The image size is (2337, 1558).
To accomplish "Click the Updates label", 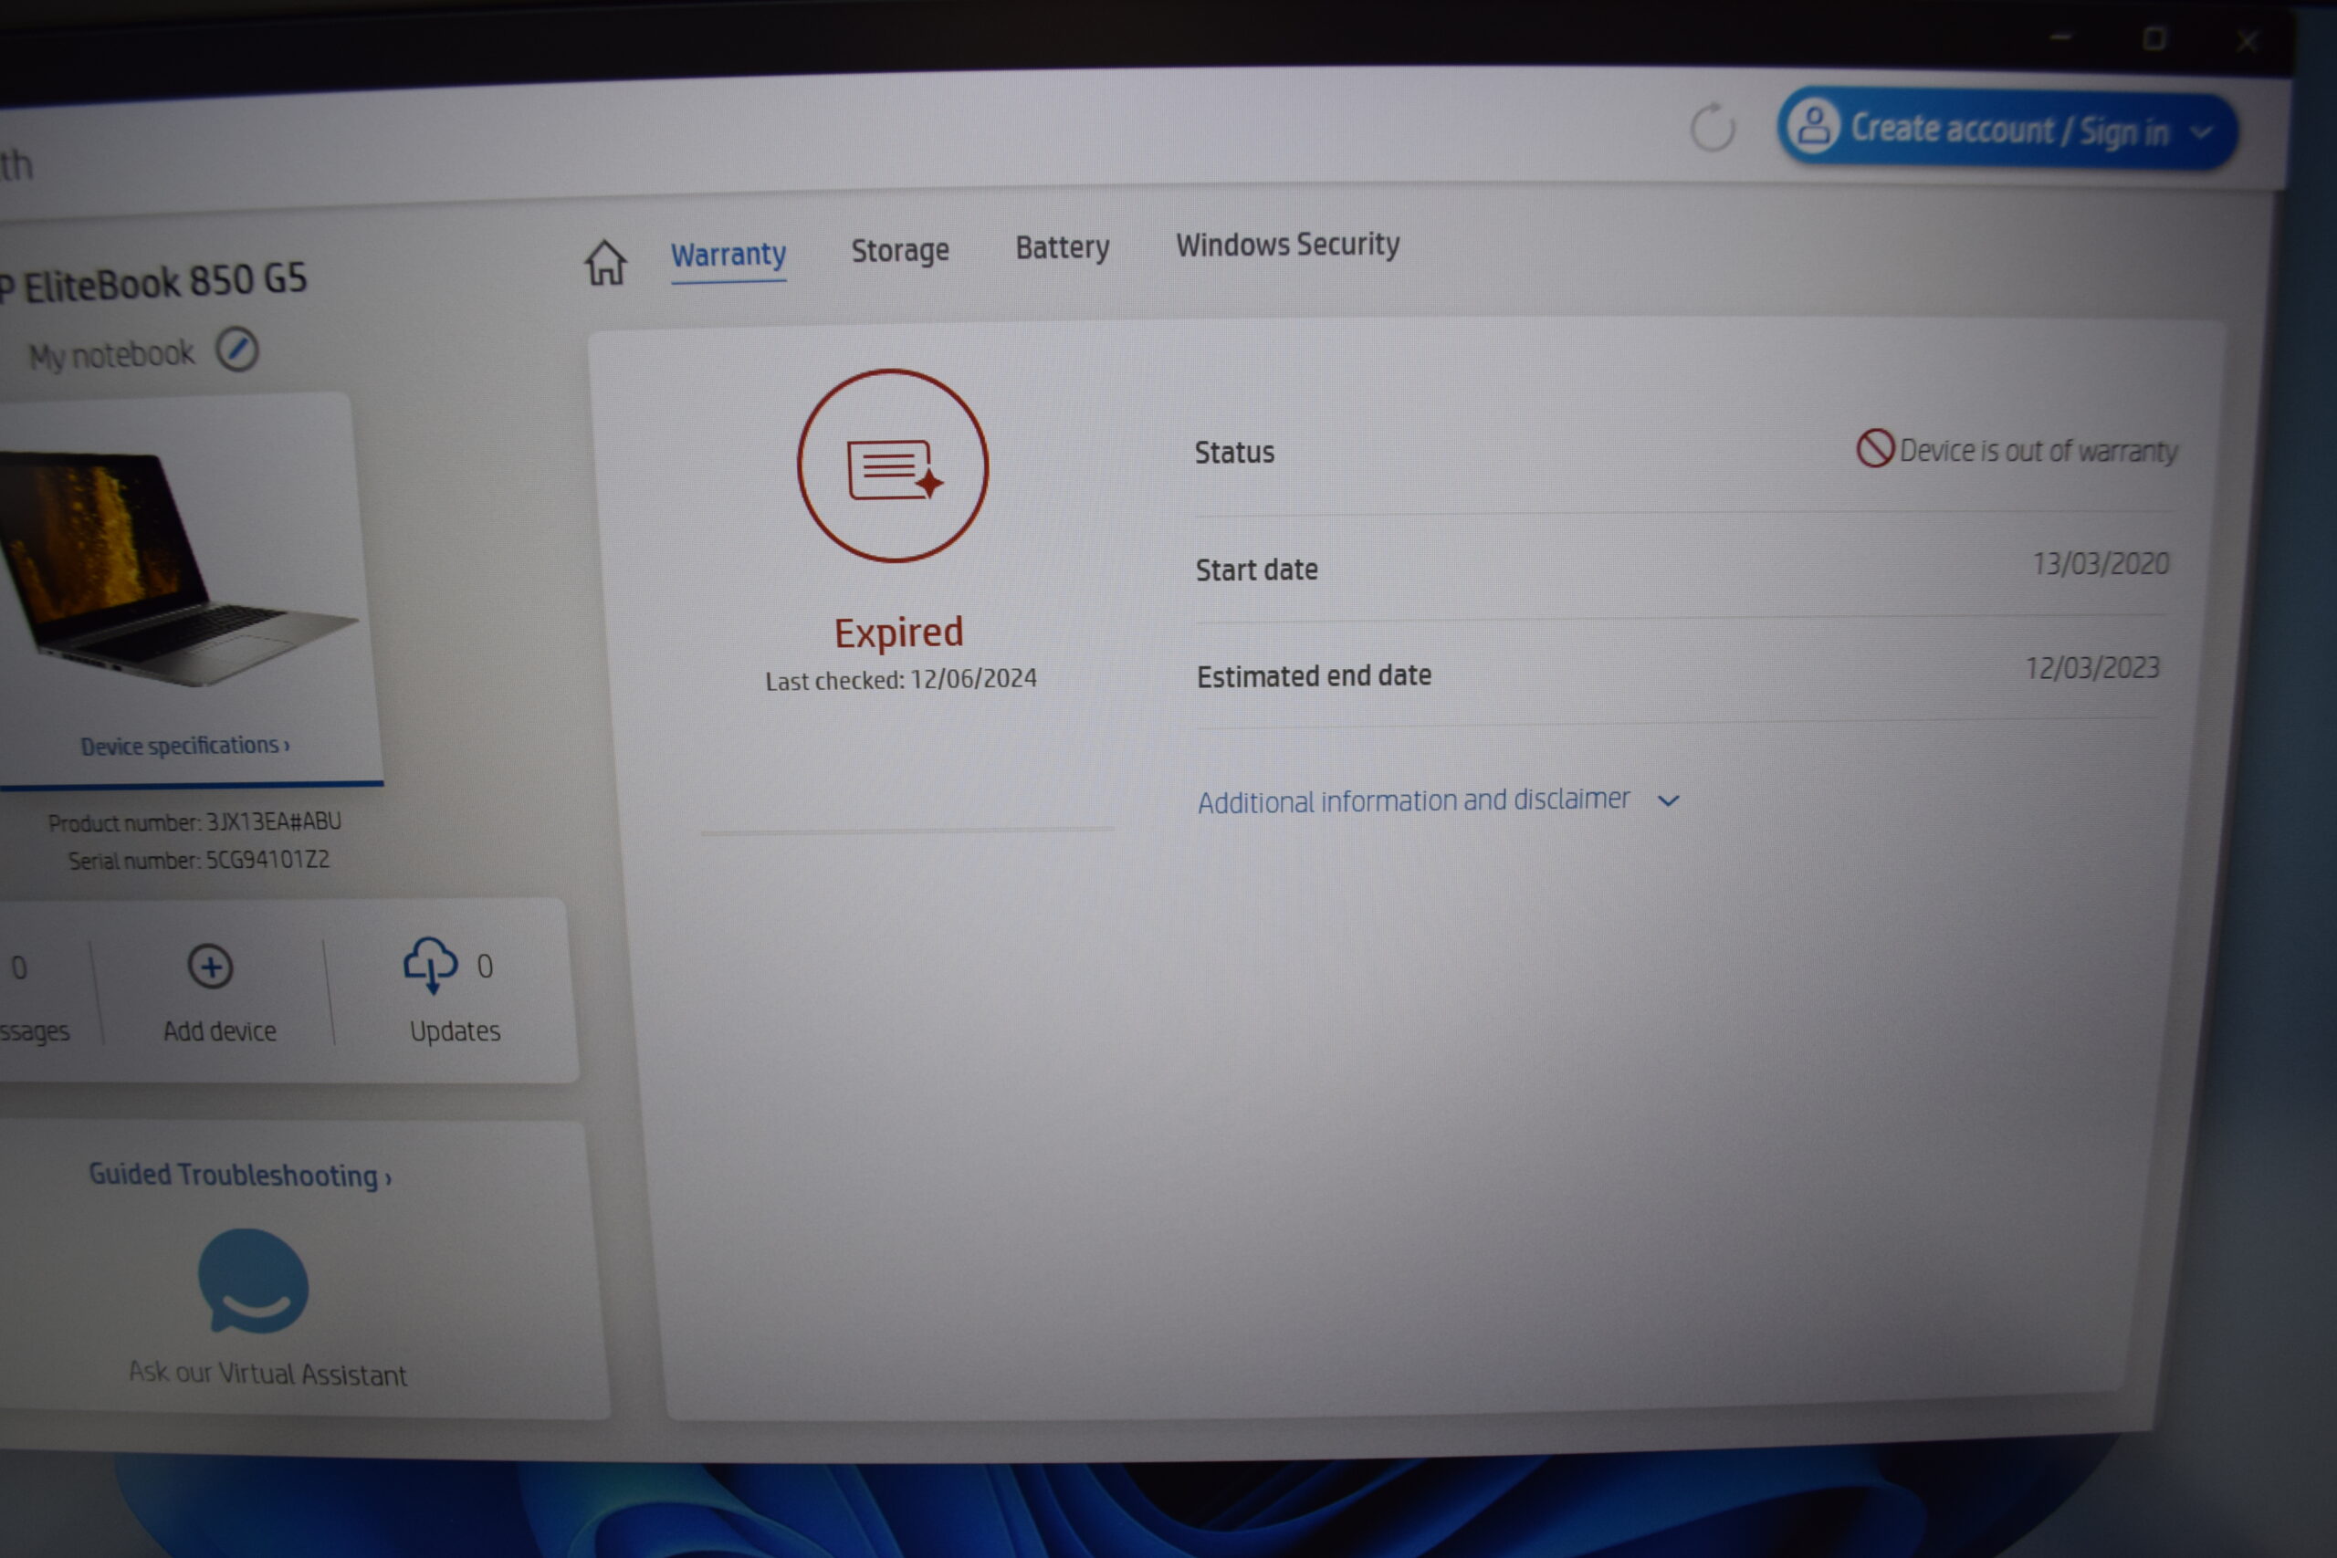I will [456, 1031].
